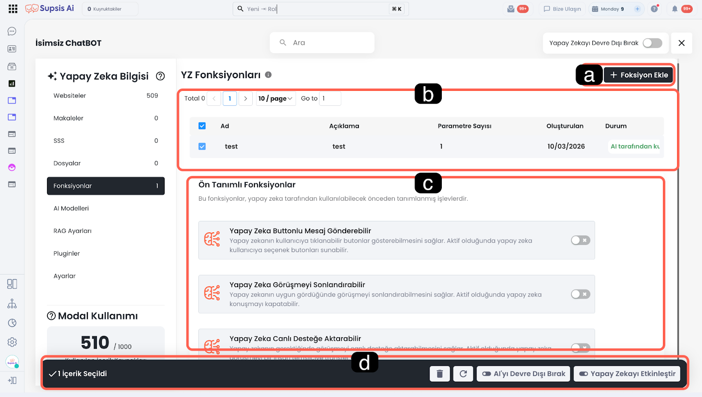The image size is (702, 397).
Task: Open RAG Ayarları menu item
Action: pyautogui.click(x=72, y=231)
